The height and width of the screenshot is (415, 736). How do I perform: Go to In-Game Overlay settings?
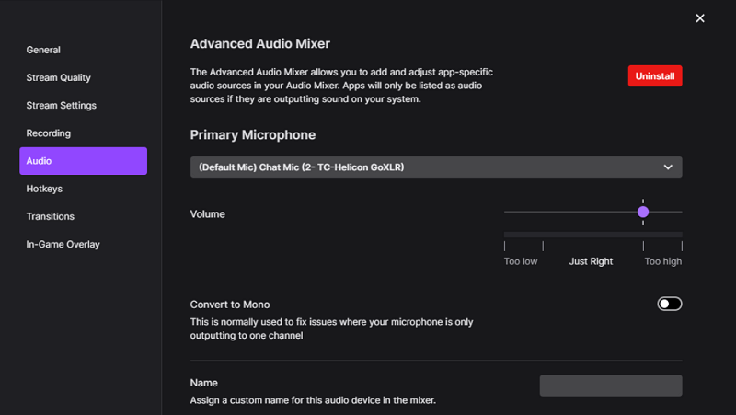[x=63, y=244]
